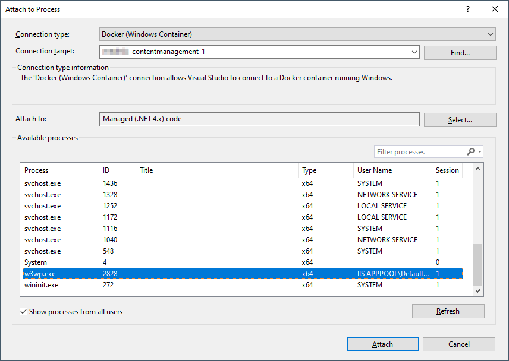Click the list scrollbar up arrow
509x361 pixels.
tap(477, 169)
